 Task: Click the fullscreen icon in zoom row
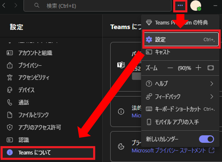click(211, 68)
